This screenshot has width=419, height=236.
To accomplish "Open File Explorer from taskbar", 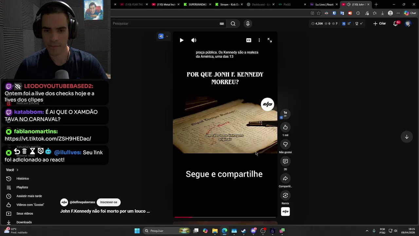I will (215, 231).
